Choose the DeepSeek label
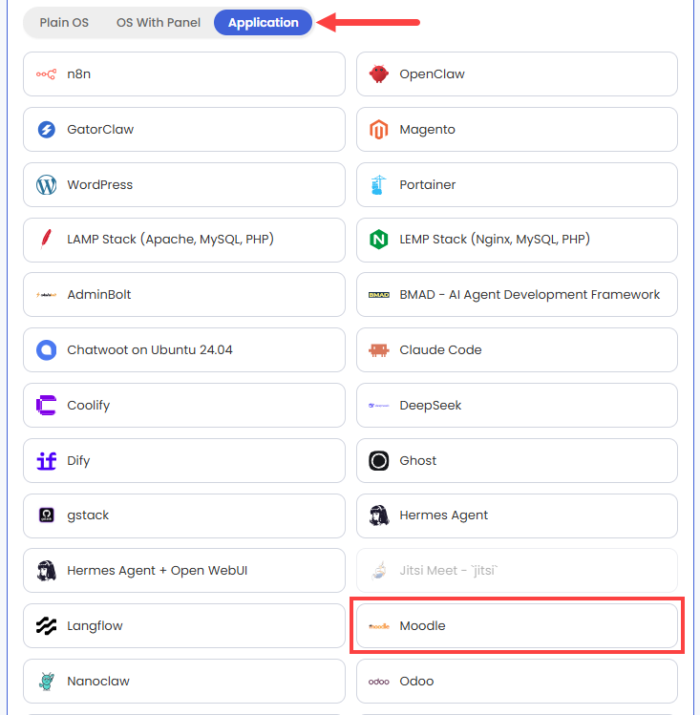 coord(431,406)
